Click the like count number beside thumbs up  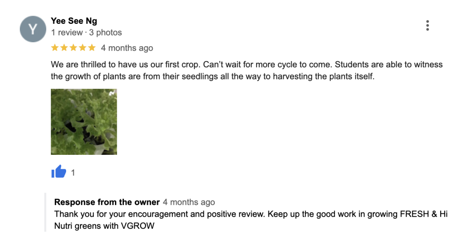coord(73,172)
